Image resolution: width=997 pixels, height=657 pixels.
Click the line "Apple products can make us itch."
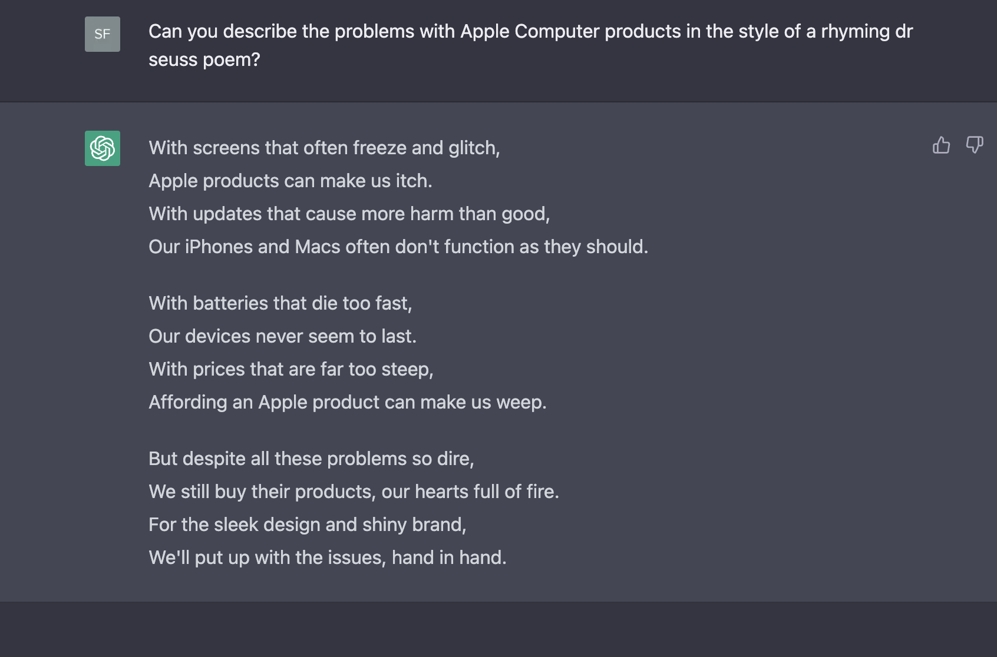290,181
